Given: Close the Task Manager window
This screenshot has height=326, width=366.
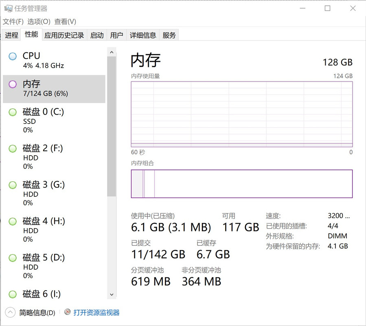Looking at the screenshot, I should click(x=353, y=9).
